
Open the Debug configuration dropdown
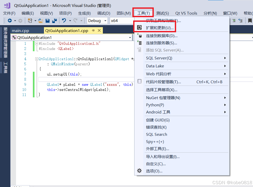(105, 21)
